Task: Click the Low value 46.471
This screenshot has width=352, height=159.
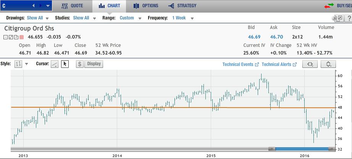Action: 61,53
